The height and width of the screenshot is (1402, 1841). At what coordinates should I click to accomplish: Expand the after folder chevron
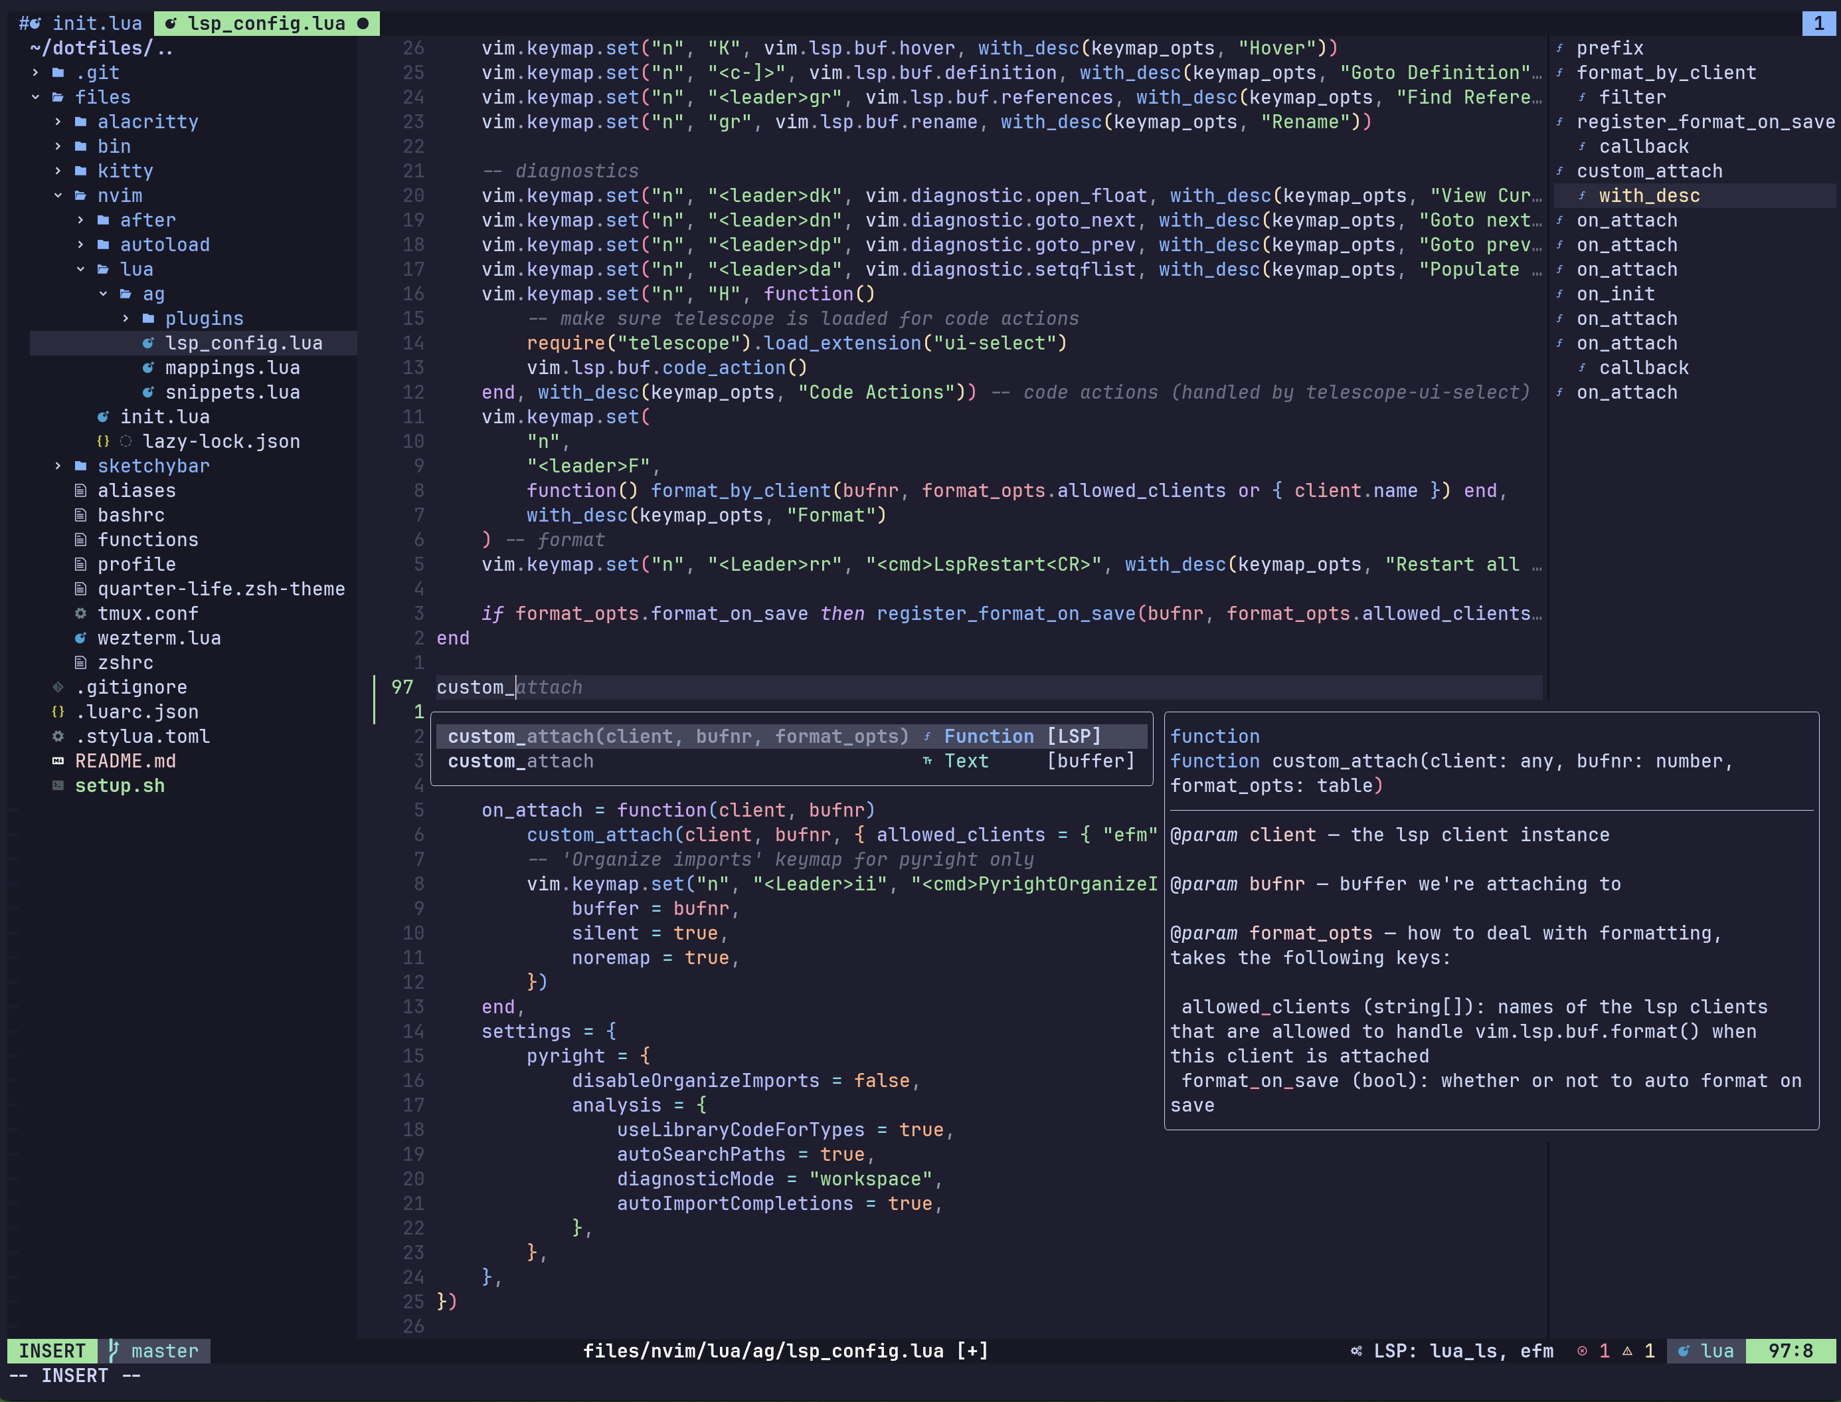click(80, 221)
